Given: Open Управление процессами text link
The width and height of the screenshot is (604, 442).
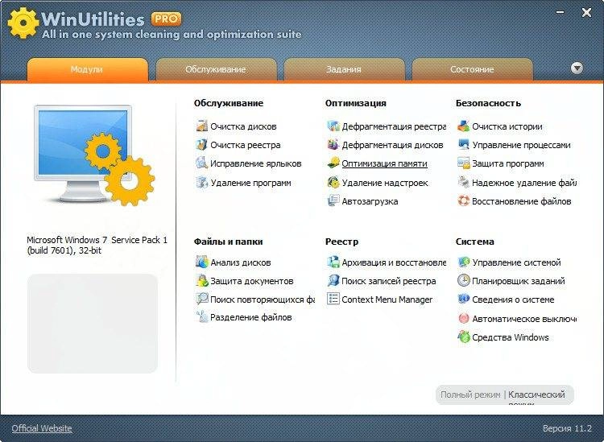Looking at the screenshot, I should coord(522,145).
